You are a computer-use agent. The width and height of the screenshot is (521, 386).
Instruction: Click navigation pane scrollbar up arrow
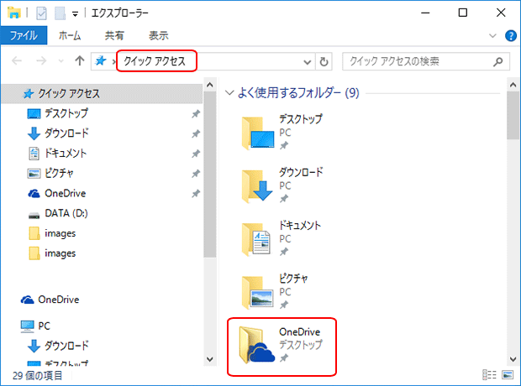[210, 85]
